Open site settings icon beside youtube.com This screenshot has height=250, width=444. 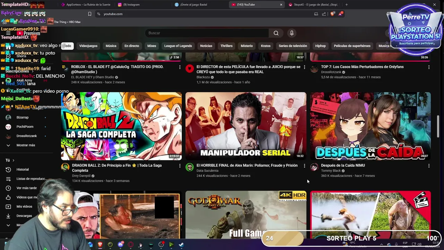pyautogui.click(x=99, y=14)
